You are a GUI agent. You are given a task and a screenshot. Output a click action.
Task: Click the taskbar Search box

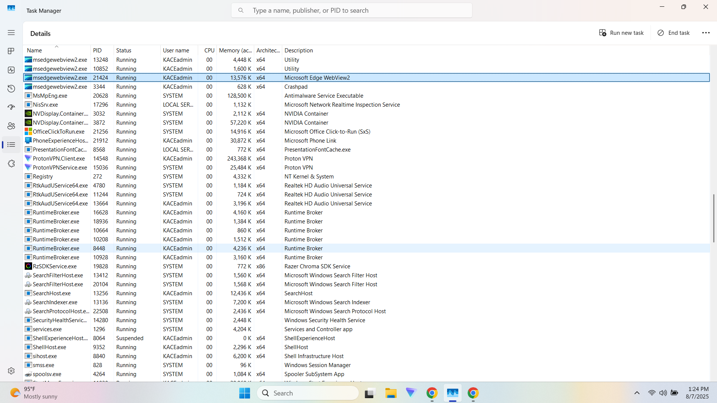[x=308, y=393]
